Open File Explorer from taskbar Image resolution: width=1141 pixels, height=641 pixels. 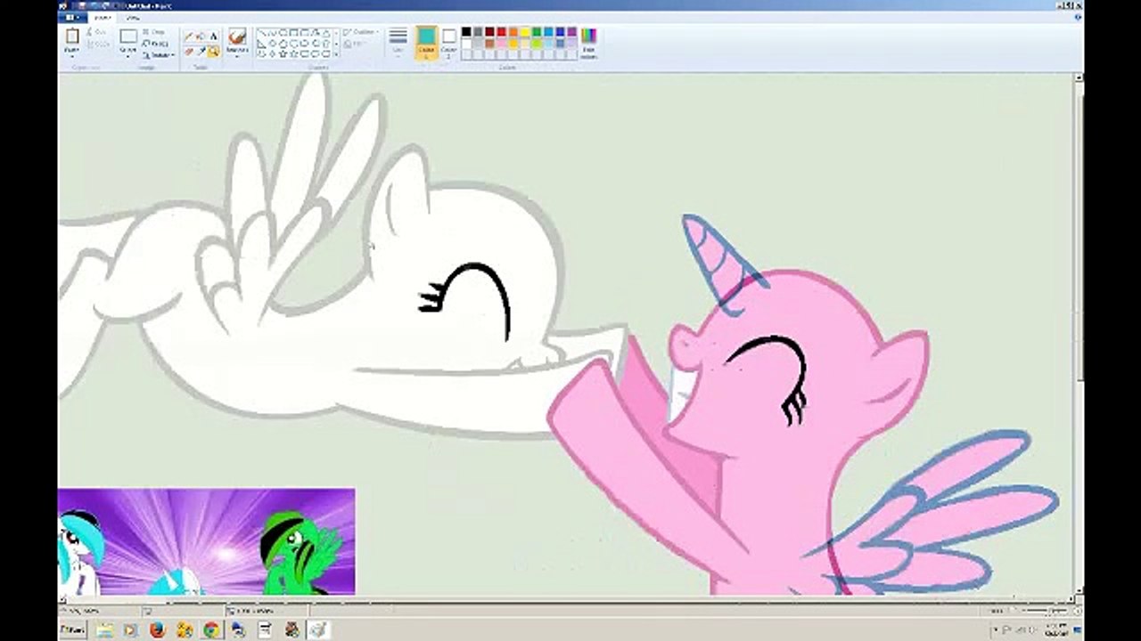105,629
